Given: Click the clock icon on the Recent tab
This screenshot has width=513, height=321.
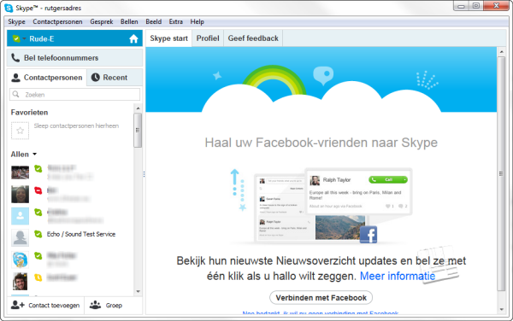Looking at the screenshot, I should 95,78.
